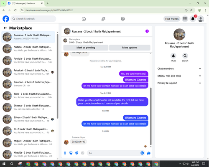Open the Facebook logo home link

(x=6, y=19)
